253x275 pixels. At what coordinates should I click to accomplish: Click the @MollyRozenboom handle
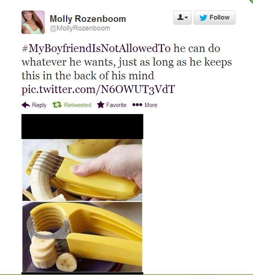(80, 28)
